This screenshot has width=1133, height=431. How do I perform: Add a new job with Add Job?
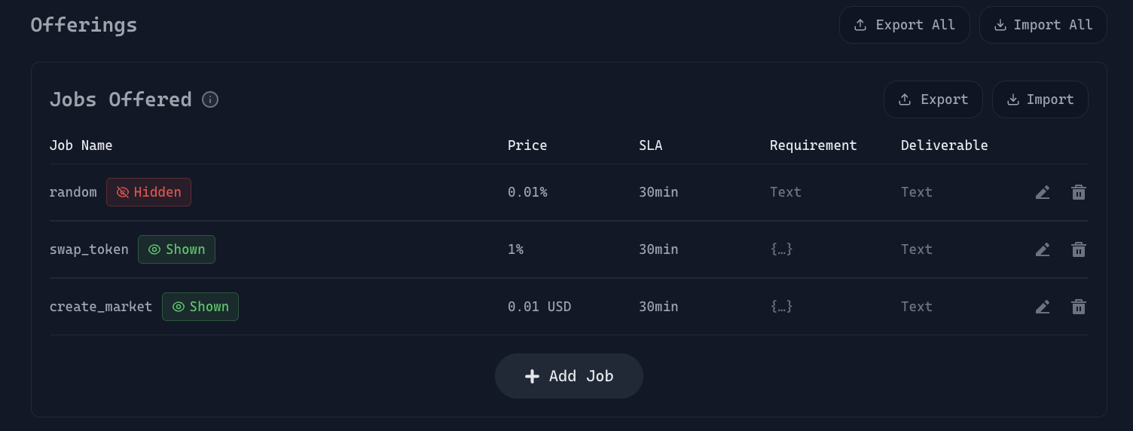click(x=569, y=376)
